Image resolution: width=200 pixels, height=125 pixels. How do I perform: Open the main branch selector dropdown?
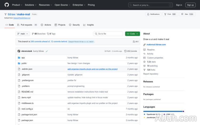point(23,34)
